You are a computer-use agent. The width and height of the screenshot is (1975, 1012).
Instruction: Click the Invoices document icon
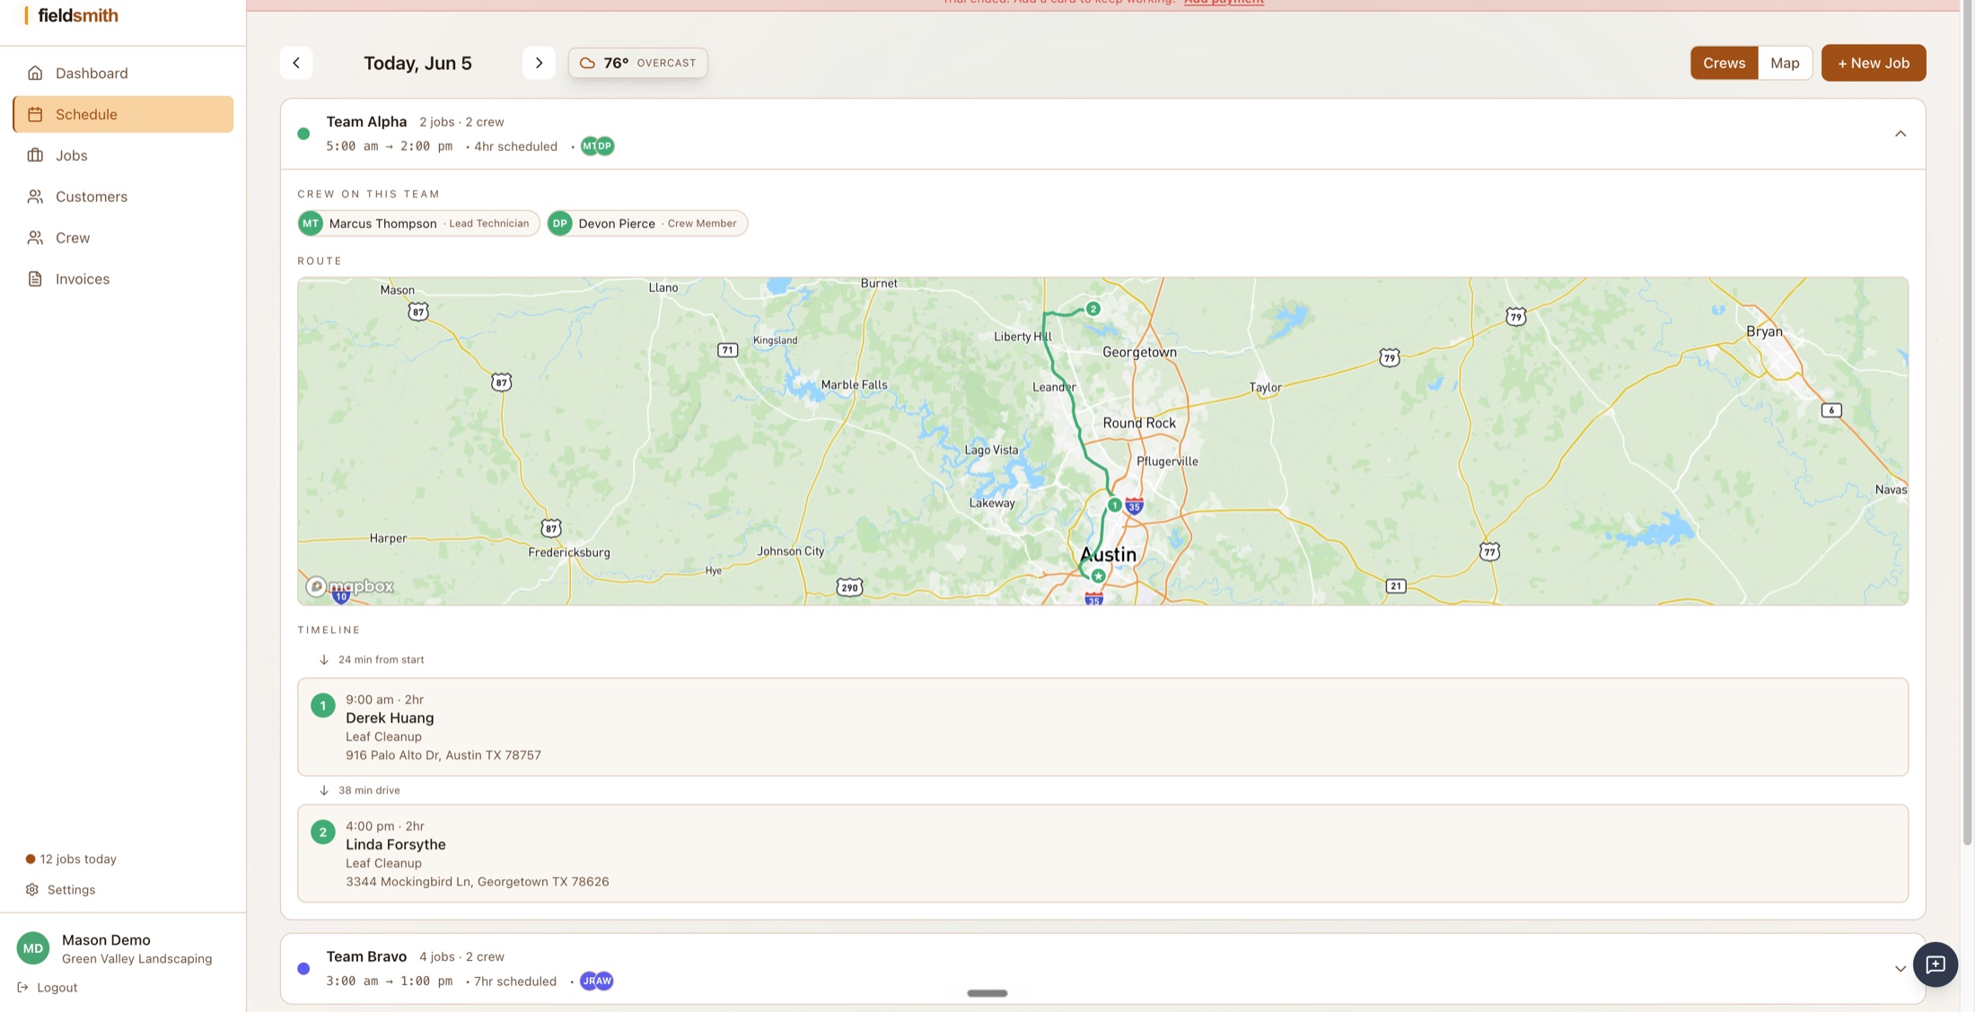pos(35,279)
